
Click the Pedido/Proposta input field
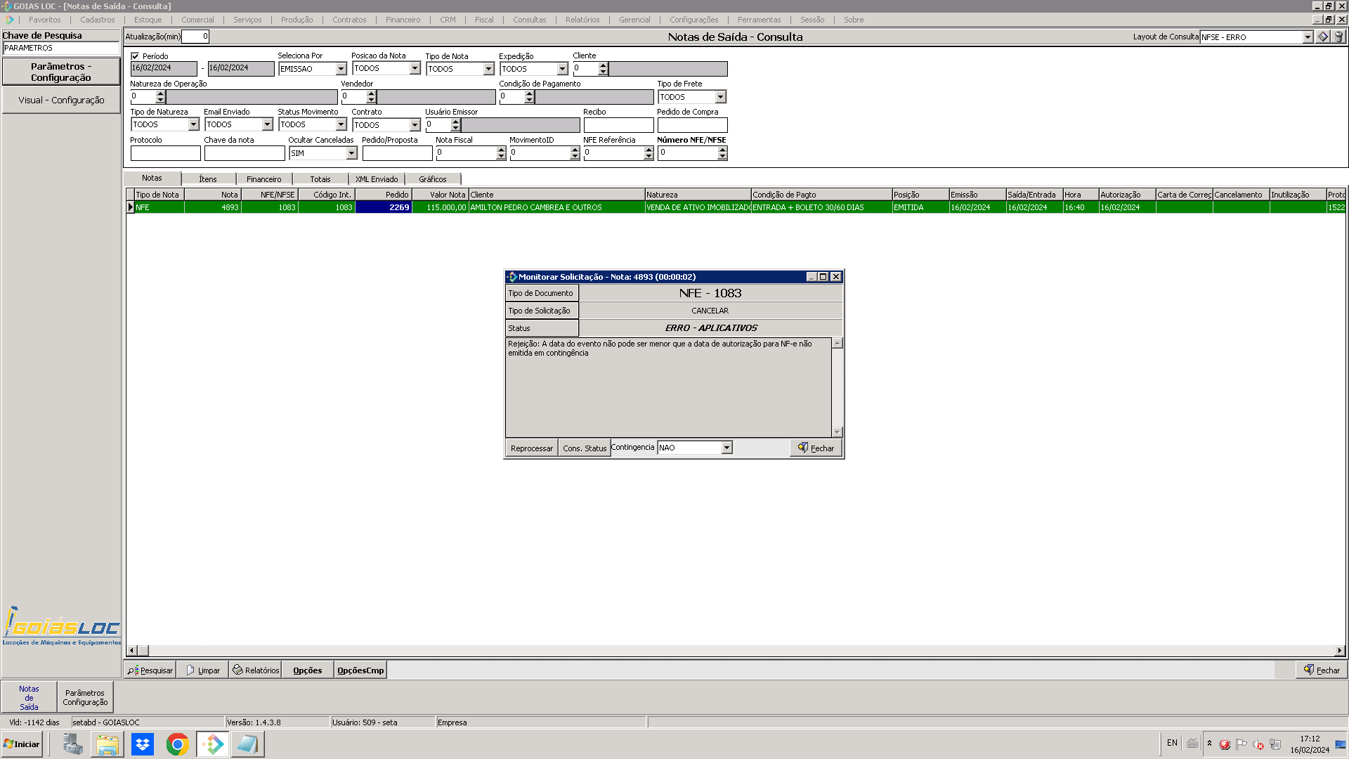397,153
